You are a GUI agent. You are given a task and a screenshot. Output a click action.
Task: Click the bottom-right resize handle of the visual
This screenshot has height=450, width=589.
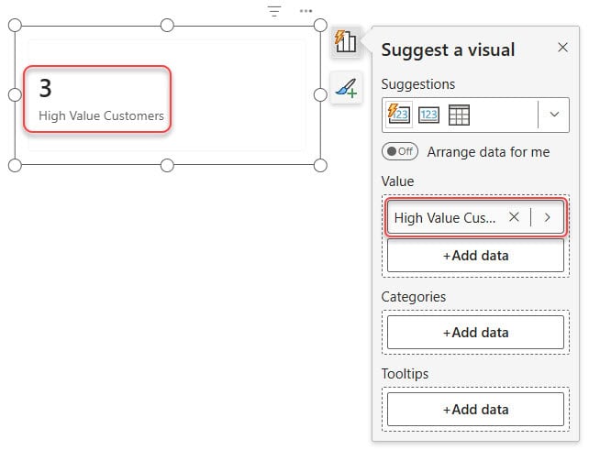coord(320,165)
